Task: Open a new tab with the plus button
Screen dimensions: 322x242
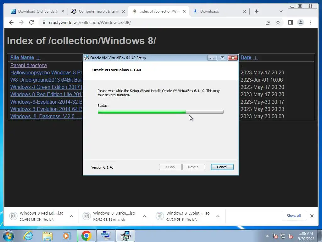Action: point(257,11)
